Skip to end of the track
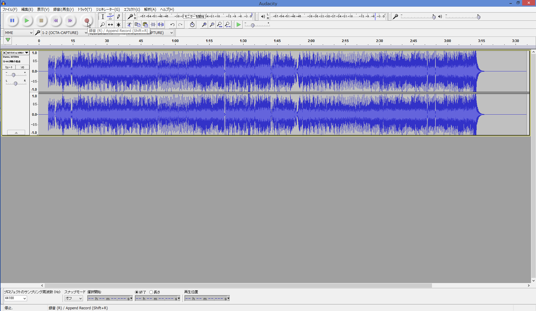This screenshot has width=536, height=311. [x=70, y=20]
